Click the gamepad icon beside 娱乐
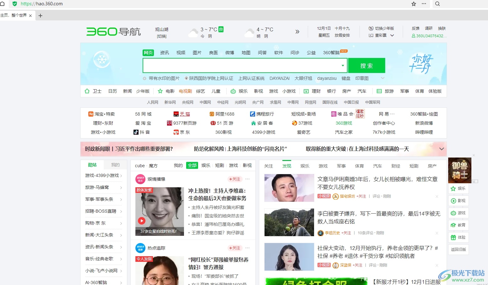The height and width of the screenshot is (285, 488). [233, 91]
